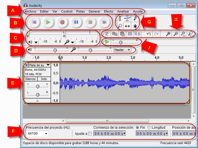Click the Paste clipboard icon
Screen dimensions: 198x148
(122, 34)
